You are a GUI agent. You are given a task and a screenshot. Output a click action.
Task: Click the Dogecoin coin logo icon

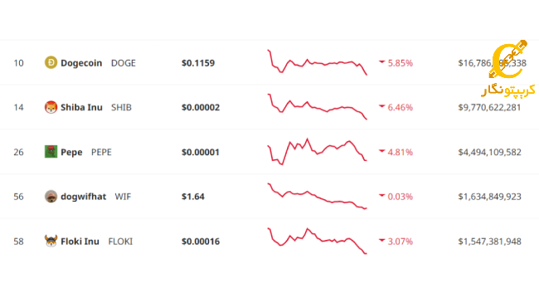tap(51, 62)
